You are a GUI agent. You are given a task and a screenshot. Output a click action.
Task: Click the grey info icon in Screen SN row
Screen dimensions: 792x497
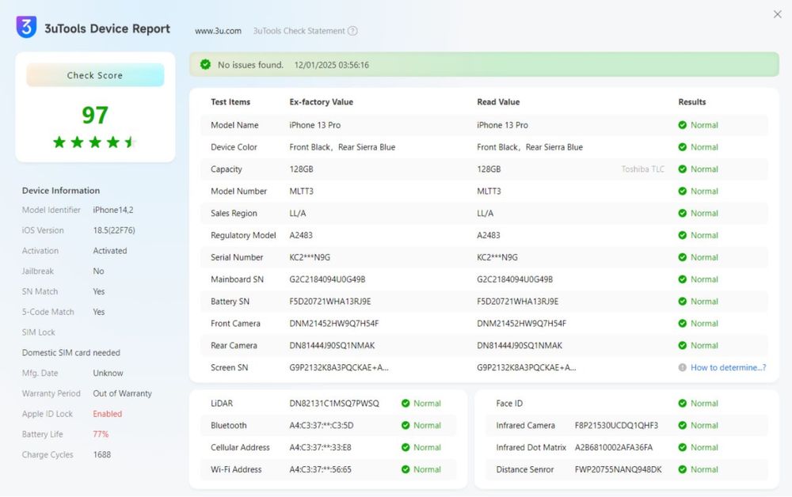tap(682, 367)
